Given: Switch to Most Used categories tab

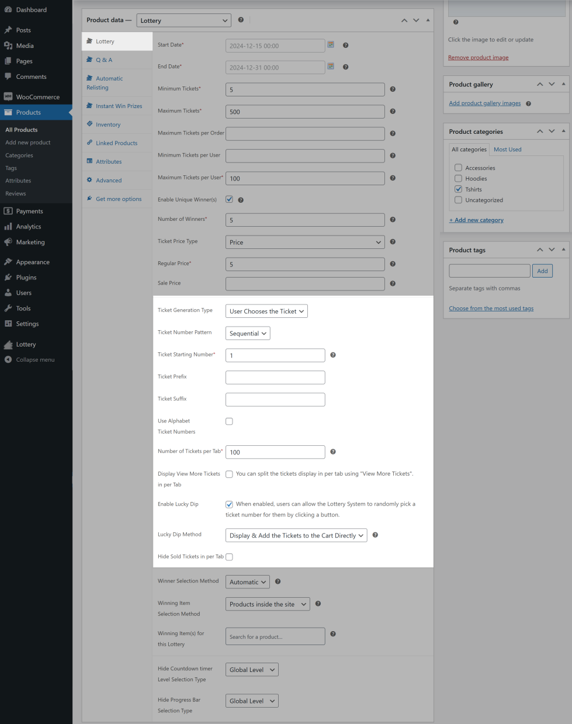Looking at the screenshot, I should [507, 150].
